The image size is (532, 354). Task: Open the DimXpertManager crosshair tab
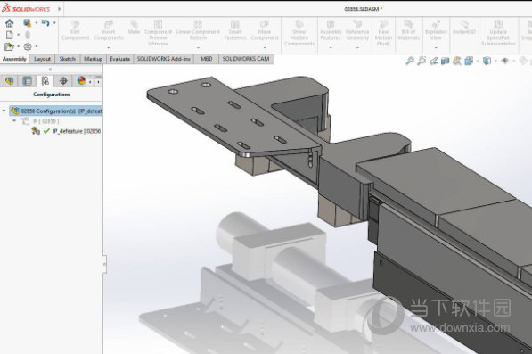(x=63, y=81)
